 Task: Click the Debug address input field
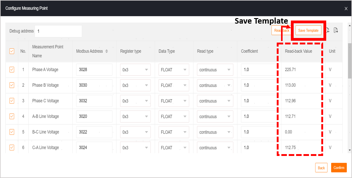pyautogui.click(x=58, y=31)
